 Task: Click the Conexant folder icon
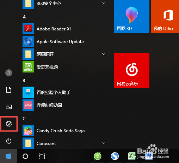[x=28, y=143]
